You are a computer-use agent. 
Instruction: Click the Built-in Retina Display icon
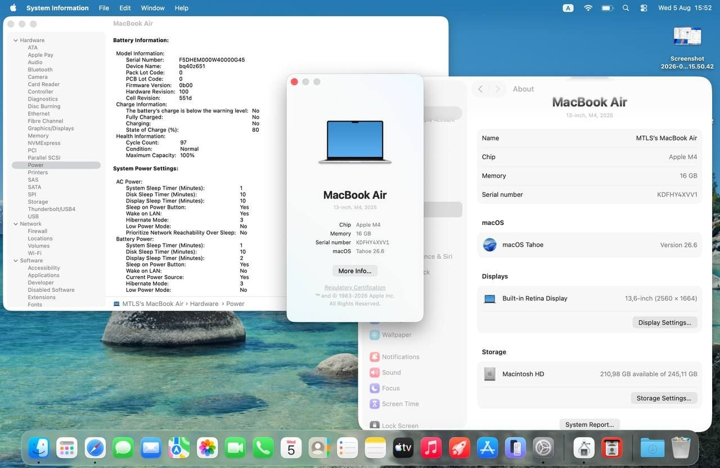[x=489, y=299]
